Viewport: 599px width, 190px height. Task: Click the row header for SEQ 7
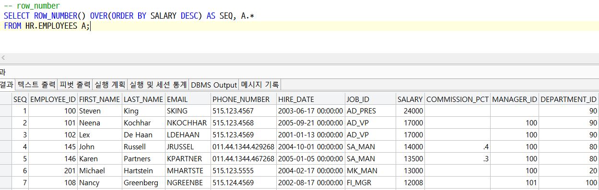point(6,182)
